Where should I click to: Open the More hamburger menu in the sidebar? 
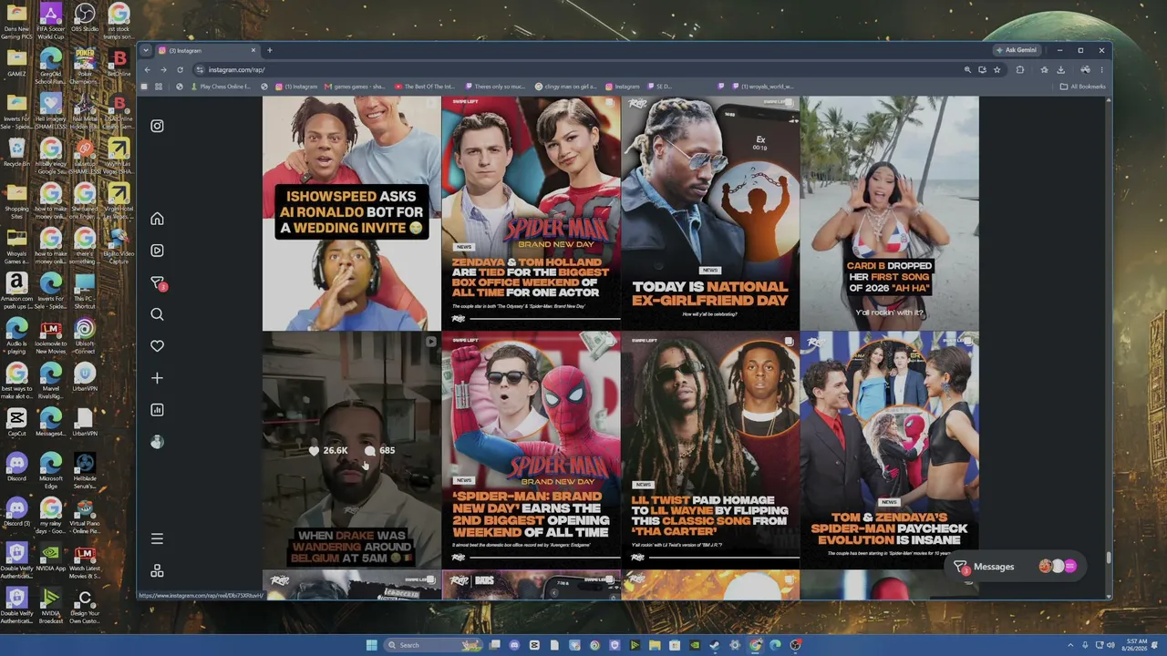(157, 538)
